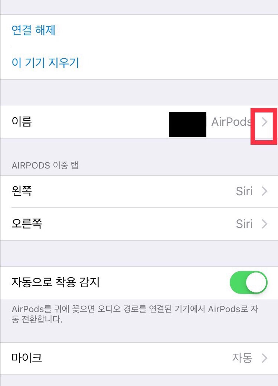Tap the 자동으로 착용 감지 label

(56, 282)
